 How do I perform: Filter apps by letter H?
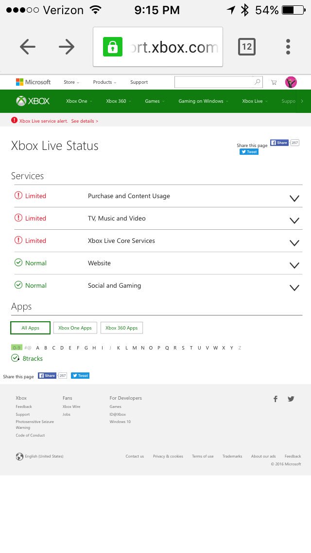pos(94,348)
